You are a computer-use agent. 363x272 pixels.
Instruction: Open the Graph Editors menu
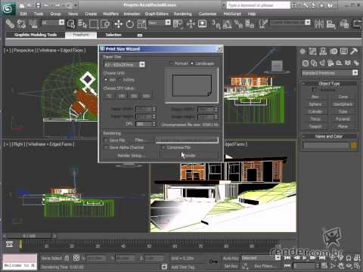coord(157,14)
